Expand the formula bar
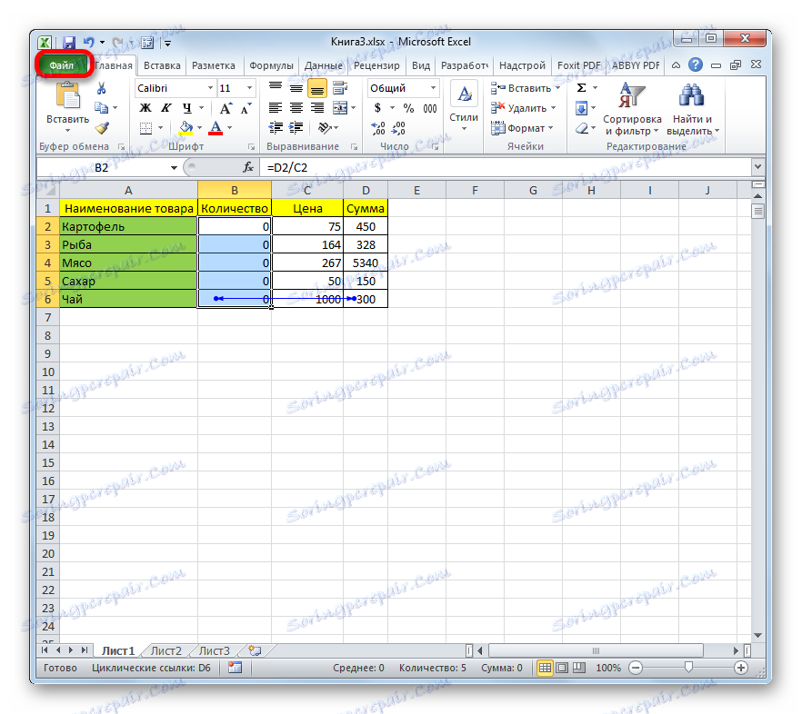The width and height of the screenshot is (802, 714). tap(757, 166)
